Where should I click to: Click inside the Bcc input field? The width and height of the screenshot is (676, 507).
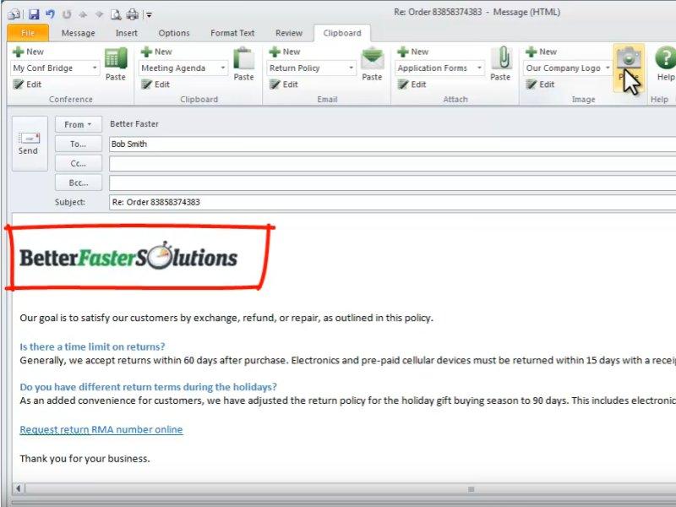(x=392, y=183)
